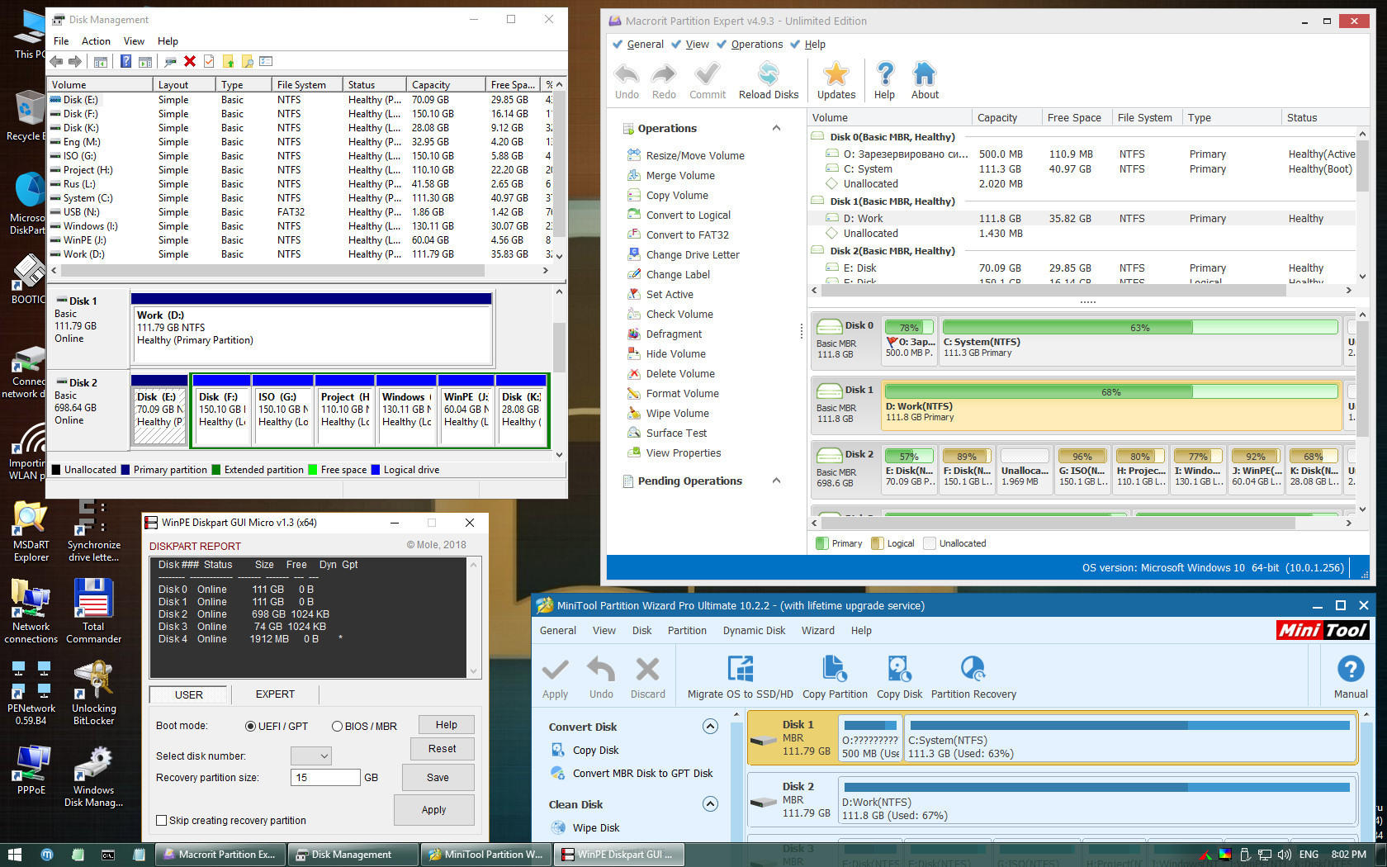
Task: Click Commit checkmark in Macrorit toolbar
Action: (707, 75)
